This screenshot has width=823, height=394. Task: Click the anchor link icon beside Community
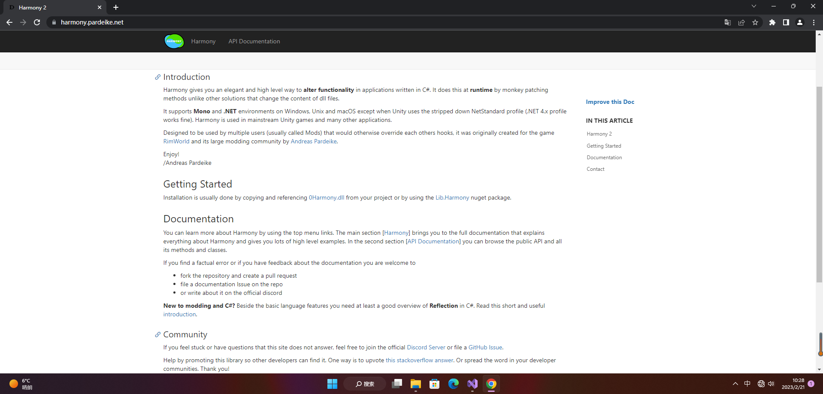[157, 335]
